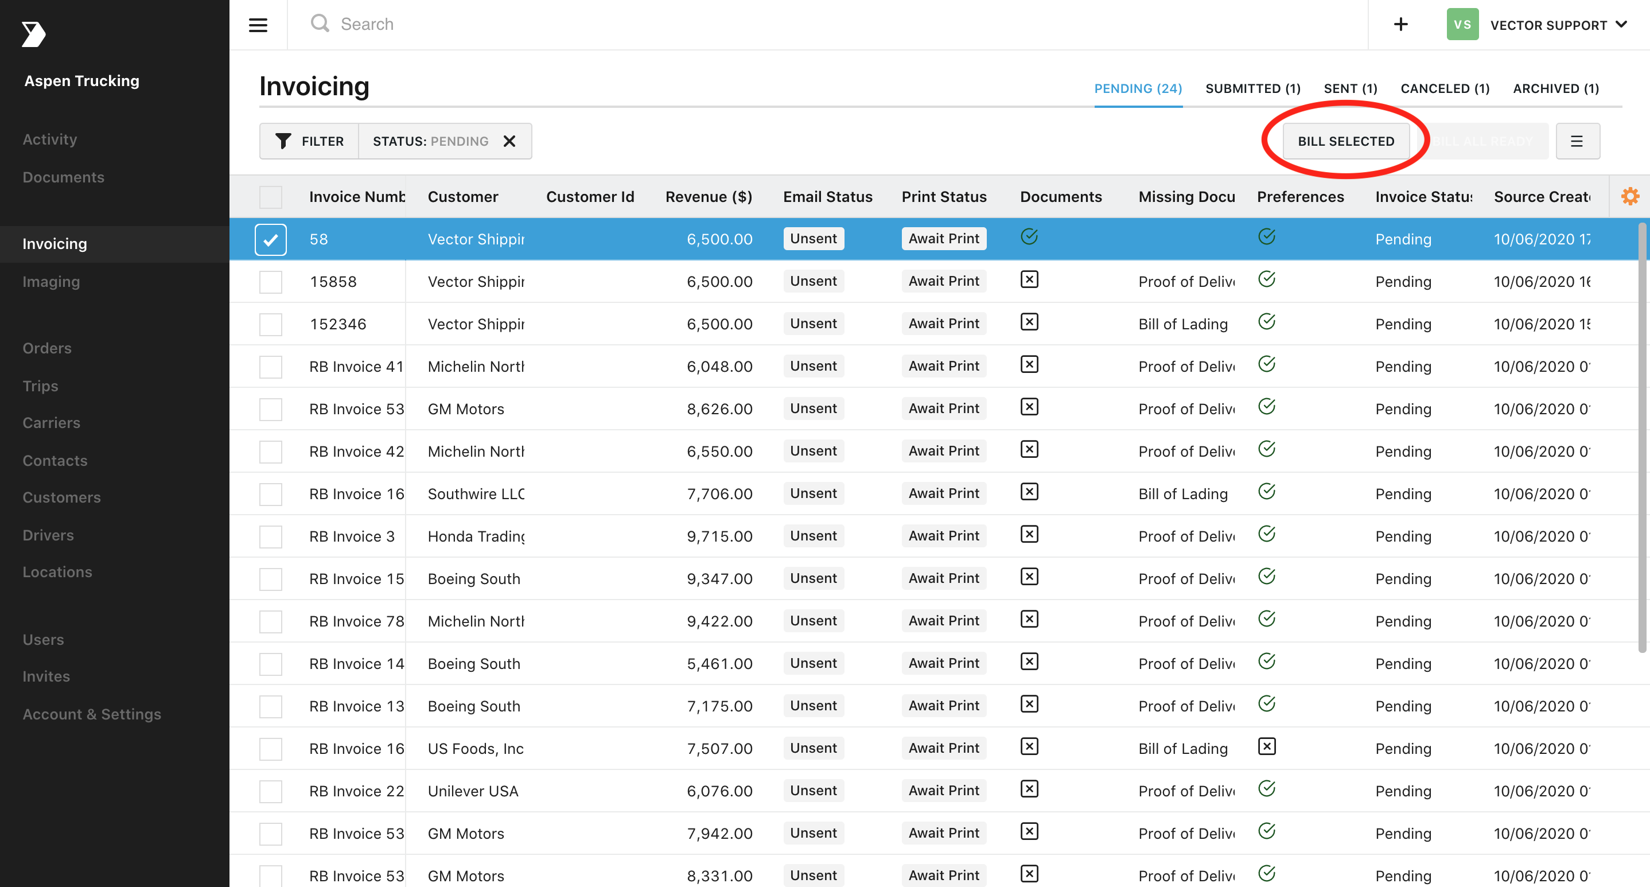
Task: Open Documents in the sidebar
Action: point(64,177)
